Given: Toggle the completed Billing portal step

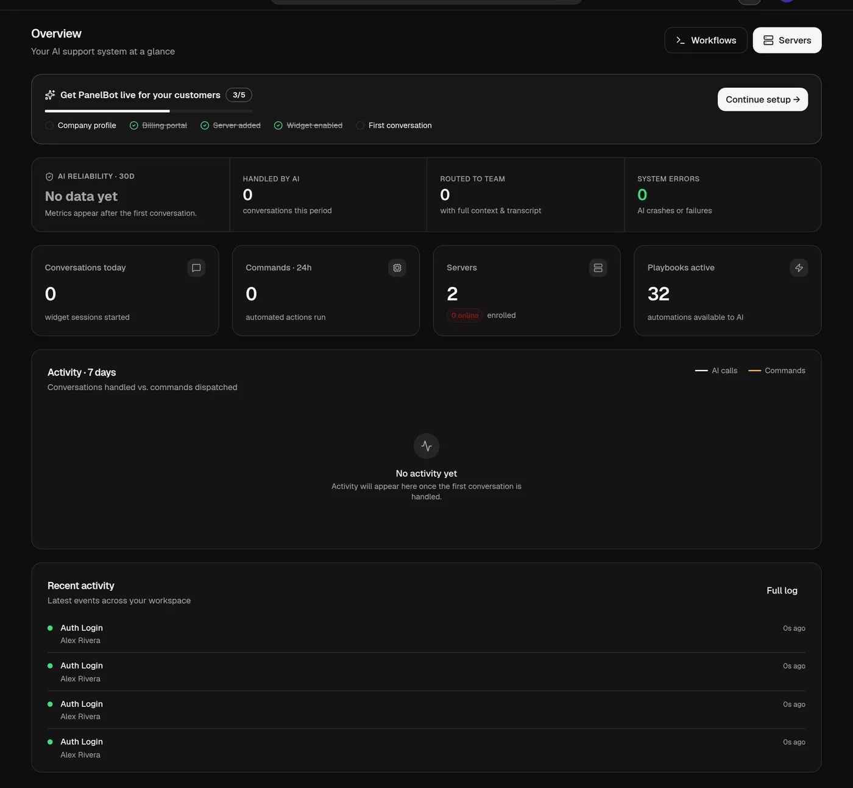Looking at the screenshot, I should (x=158, y=126).
